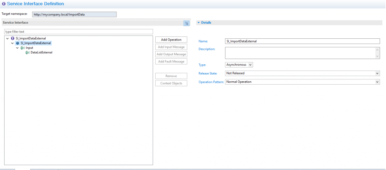Click the Context Objects button
The height and width of the screenshot is (170, 386).
[171, 83]
